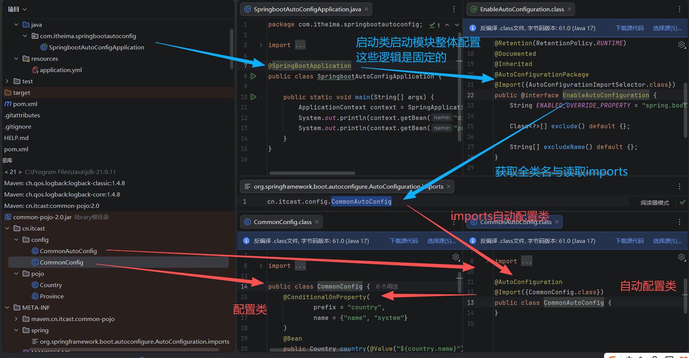Select the Province class in tree
Viewport: 689px width, 358px height.
click(48, 296)
